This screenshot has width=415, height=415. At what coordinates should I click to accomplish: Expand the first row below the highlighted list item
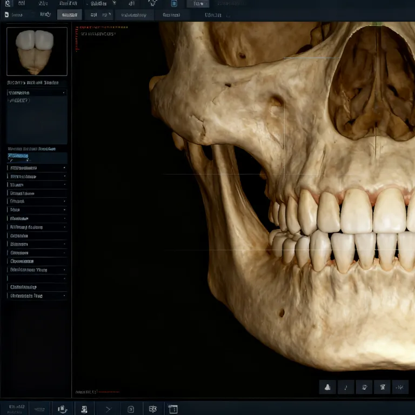tap(37, 168)
